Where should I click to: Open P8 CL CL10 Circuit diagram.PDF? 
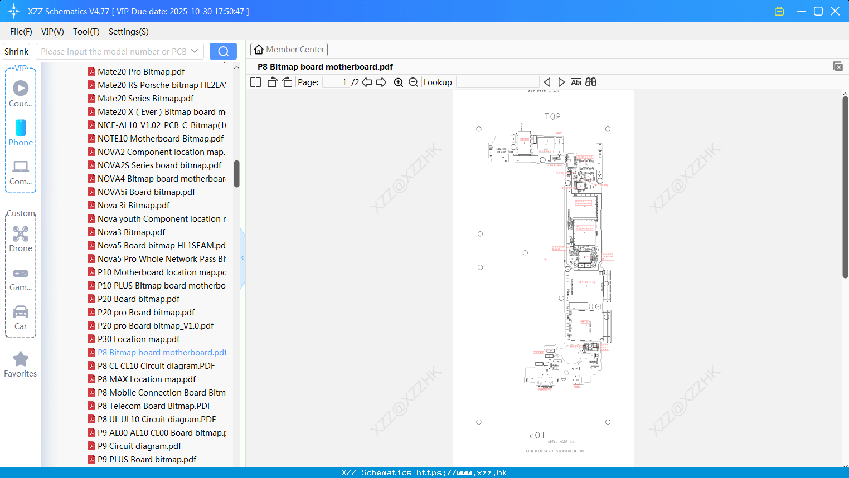156,365
